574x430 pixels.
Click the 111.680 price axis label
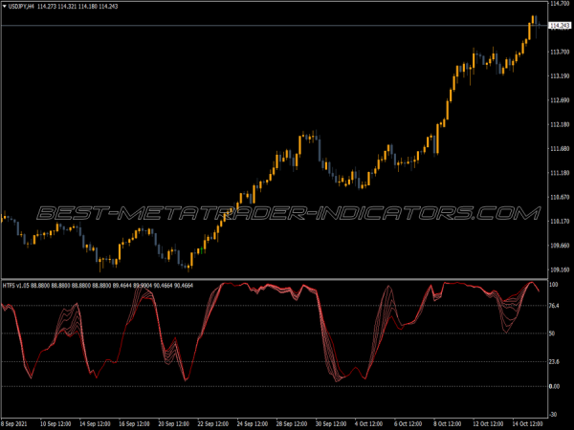tap(560, 149)
